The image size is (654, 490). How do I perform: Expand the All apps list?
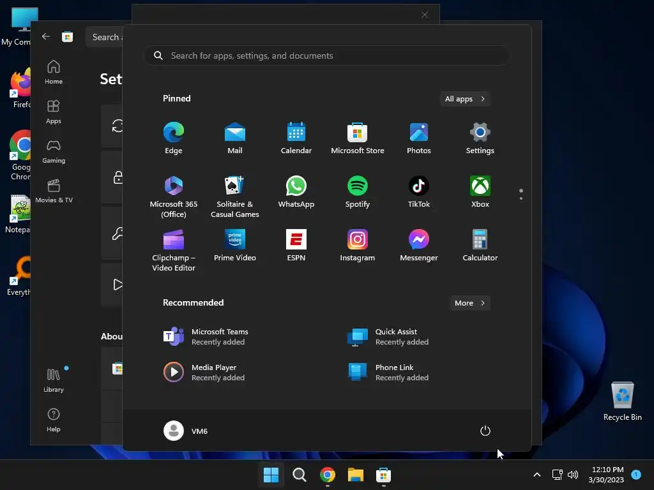tap(465, 99)
